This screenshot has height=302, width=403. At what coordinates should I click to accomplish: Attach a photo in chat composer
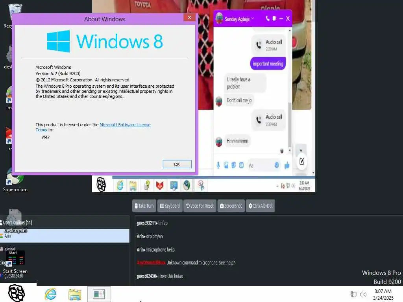coord(226,165)
